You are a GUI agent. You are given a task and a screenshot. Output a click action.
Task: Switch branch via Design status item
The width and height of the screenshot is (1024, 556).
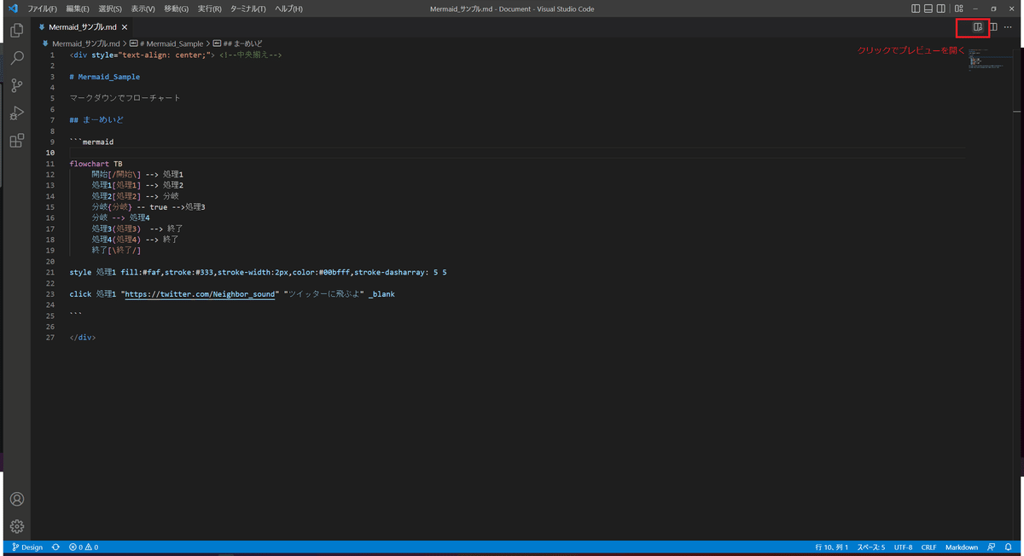pyautogui.click(x=27, y=547)
